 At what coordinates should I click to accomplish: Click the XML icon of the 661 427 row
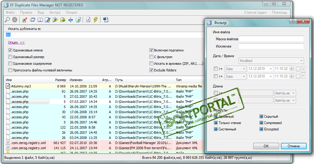(x=8, y=143)
